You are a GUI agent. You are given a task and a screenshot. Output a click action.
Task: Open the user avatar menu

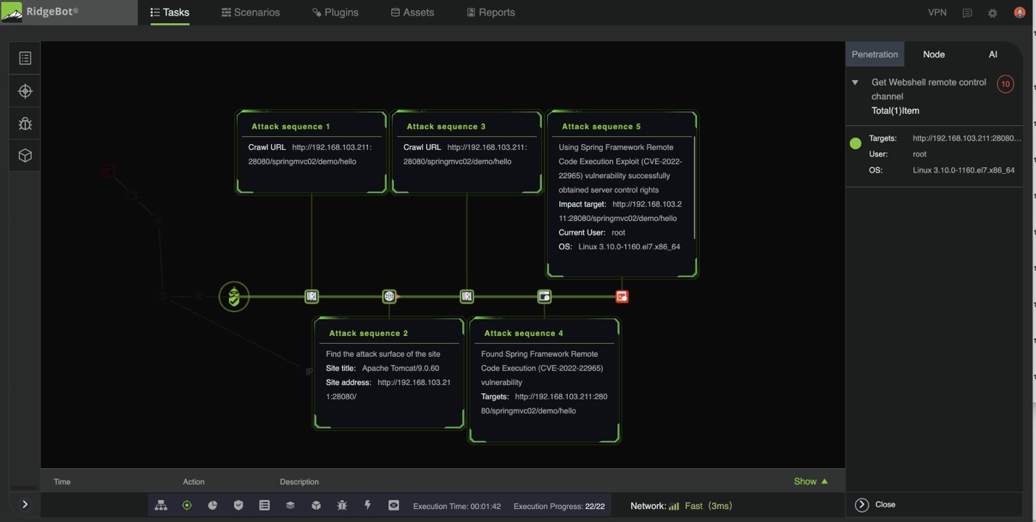tap(1019, 12)
